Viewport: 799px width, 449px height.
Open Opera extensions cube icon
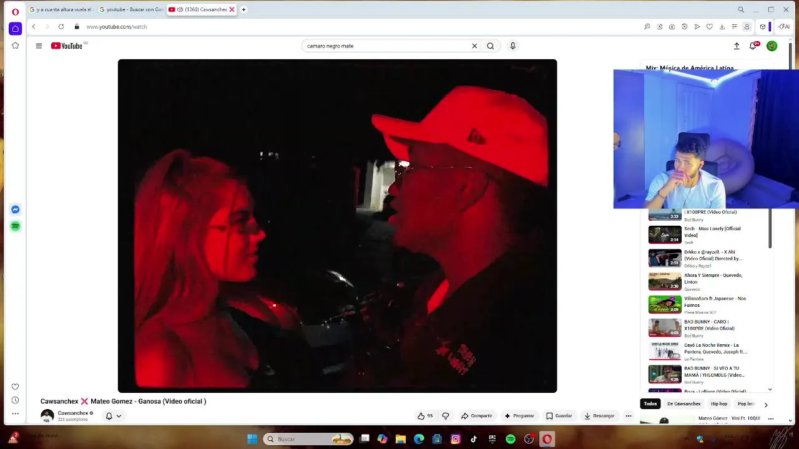click(x=763, y=27)
